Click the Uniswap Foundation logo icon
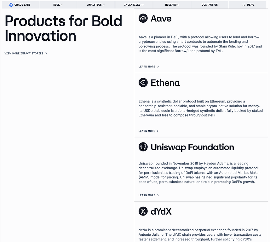This screenshot has height=242, width=270. [143, 147]
